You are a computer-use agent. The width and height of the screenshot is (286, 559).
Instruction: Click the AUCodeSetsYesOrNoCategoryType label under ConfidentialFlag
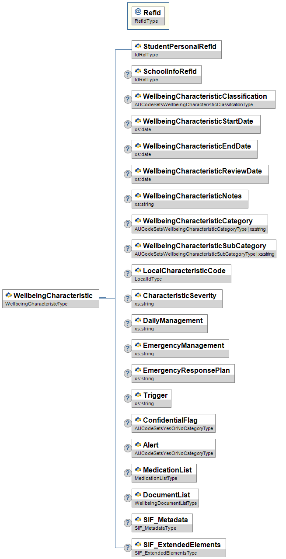pyautogui.click(x=174, y=428)
